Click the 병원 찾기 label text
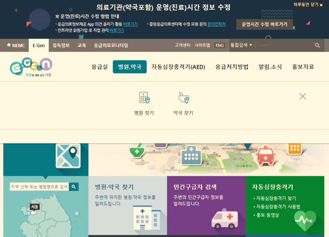 [144, 113]
